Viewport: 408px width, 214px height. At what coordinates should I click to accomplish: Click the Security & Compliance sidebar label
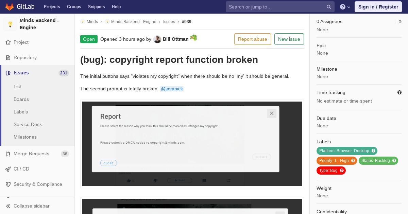point(38,184)
